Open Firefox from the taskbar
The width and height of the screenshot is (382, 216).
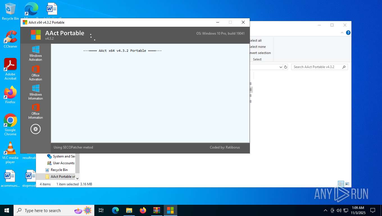[143, 210]
